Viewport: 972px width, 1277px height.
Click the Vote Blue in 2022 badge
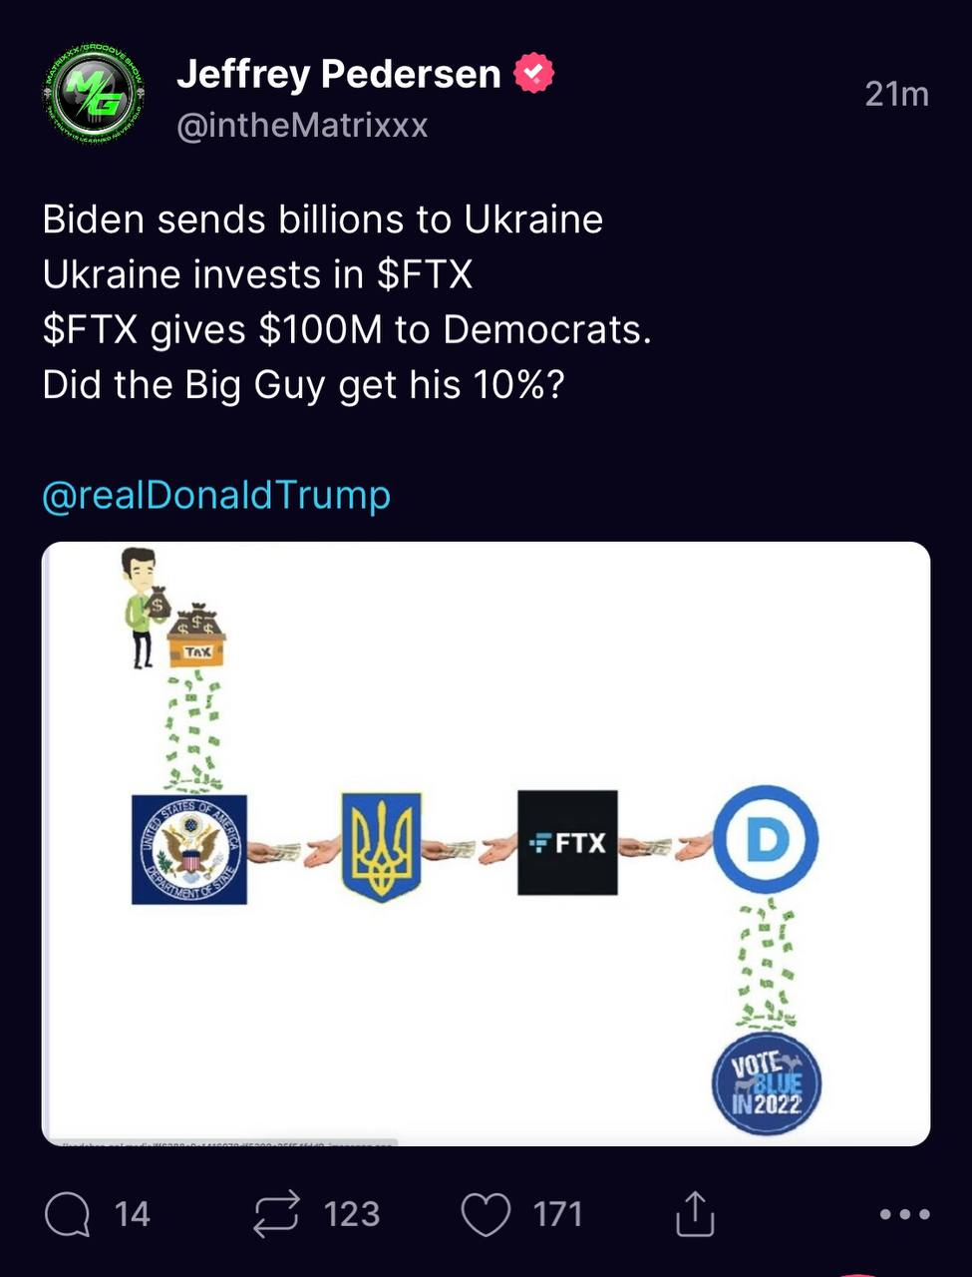pos(766,1084)
